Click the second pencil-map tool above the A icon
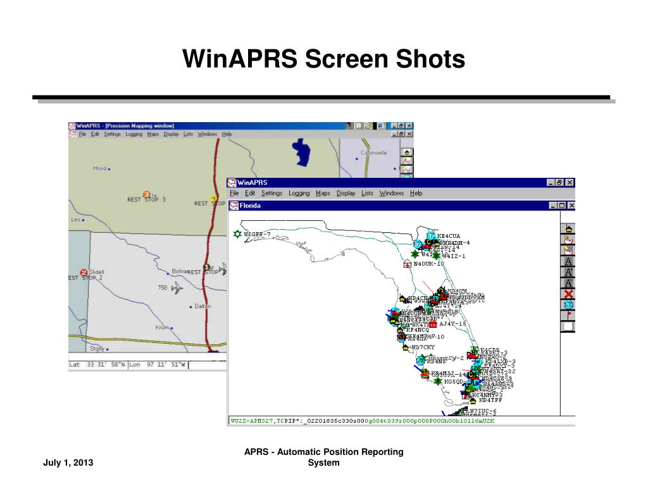This screenshot has height=486, width=648. (x=569, y=251)
